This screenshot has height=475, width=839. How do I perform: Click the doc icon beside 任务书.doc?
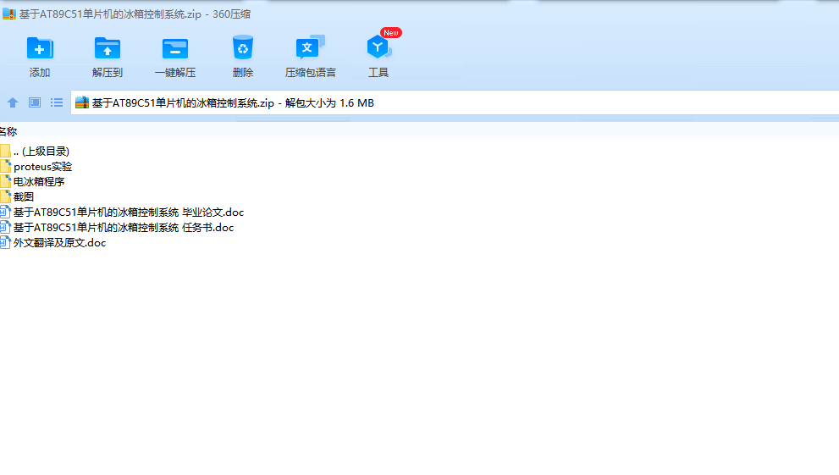pos(5,227)
